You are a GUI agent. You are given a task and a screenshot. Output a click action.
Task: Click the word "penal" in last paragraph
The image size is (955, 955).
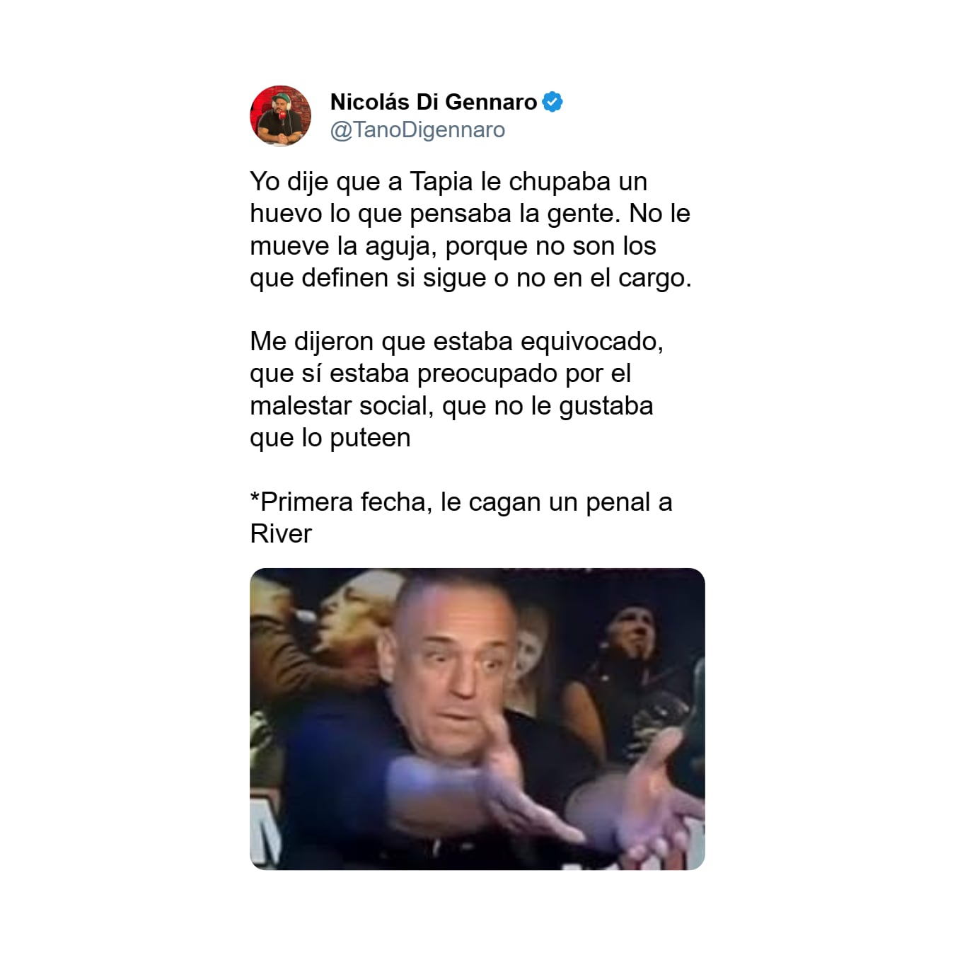click(618, 502)
